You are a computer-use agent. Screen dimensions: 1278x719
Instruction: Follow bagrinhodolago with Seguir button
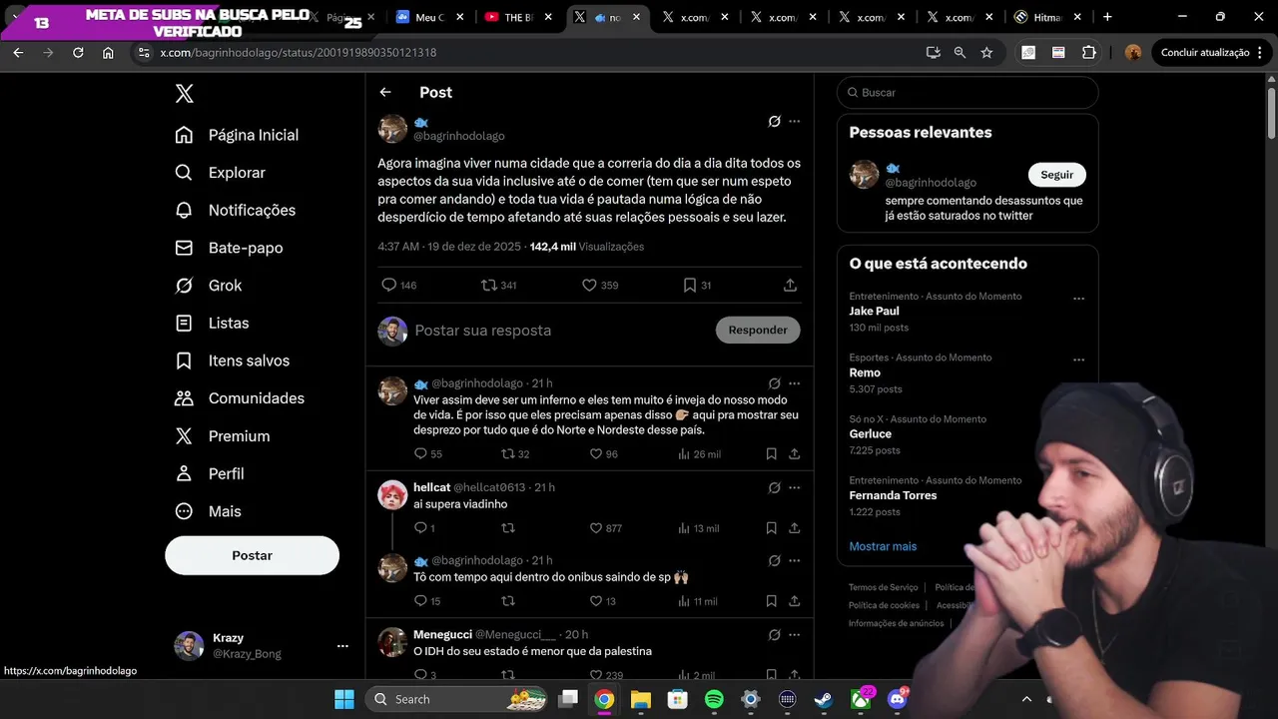point(1056,175)
